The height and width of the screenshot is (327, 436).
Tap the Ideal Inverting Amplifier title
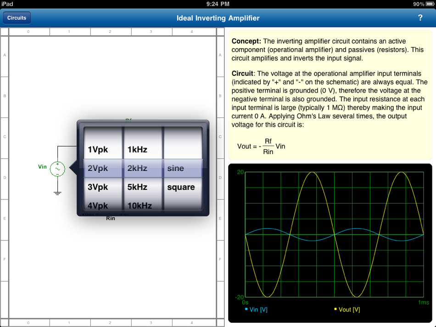pyautogui.click(x=218, y=18)
